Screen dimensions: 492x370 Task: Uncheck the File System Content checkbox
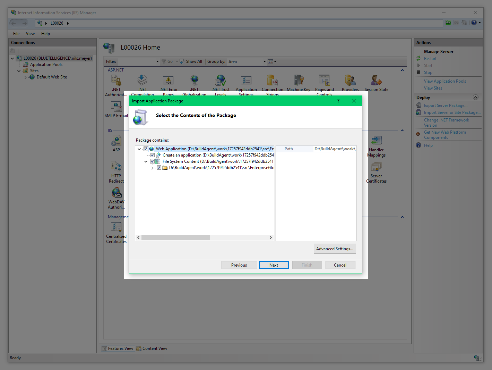pos(152,161)
